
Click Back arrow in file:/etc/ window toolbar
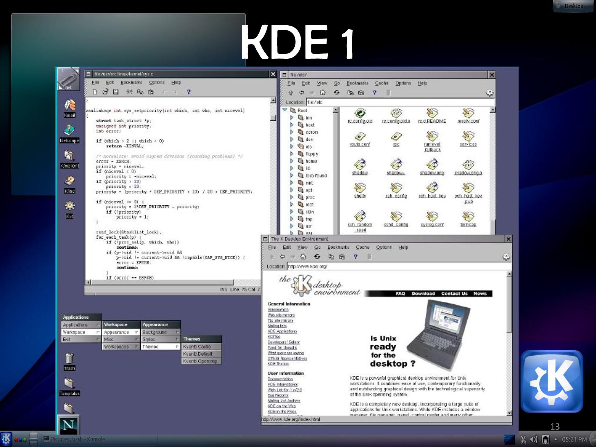pyautogui.click(x=301, y=93)
